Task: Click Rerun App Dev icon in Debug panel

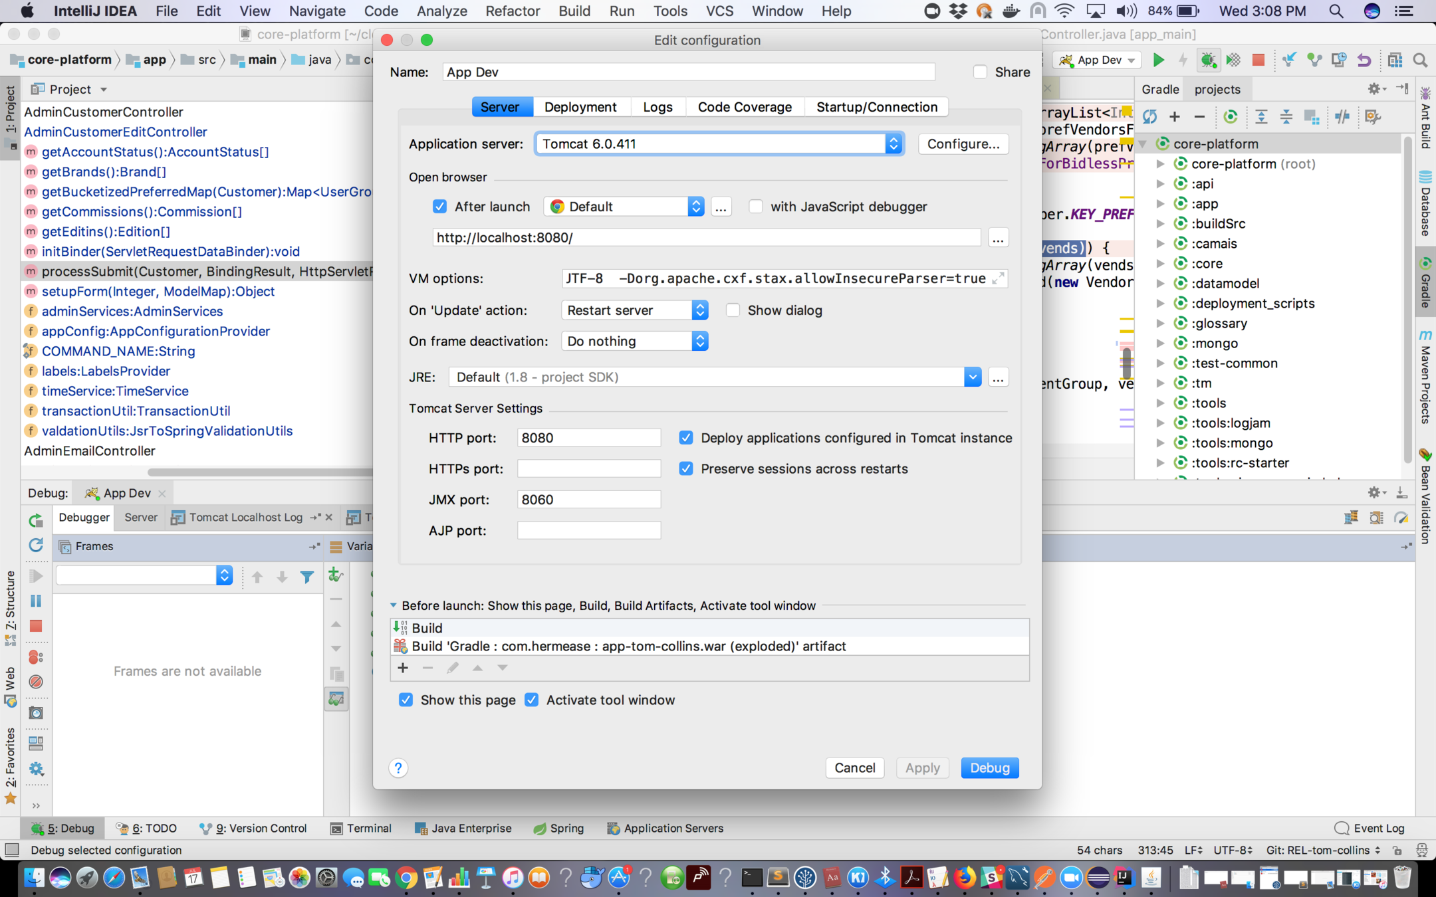Action: (x=36, y=520)
